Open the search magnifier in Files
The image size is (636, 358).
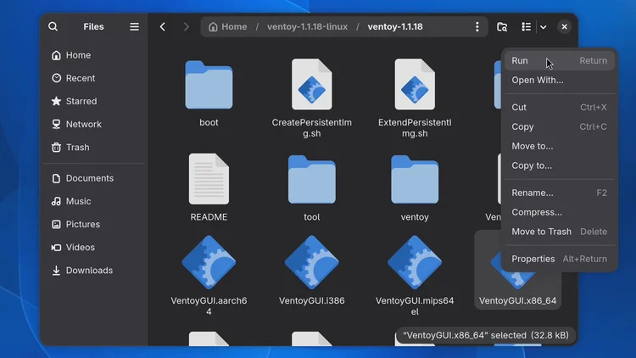click(x=53, y=27)
